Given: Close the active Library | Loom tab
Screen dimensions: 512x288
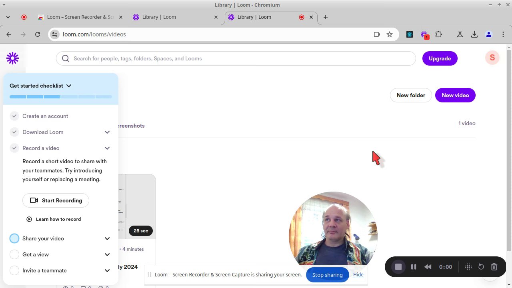Looking at the screenshot, I should click(311, 17).
